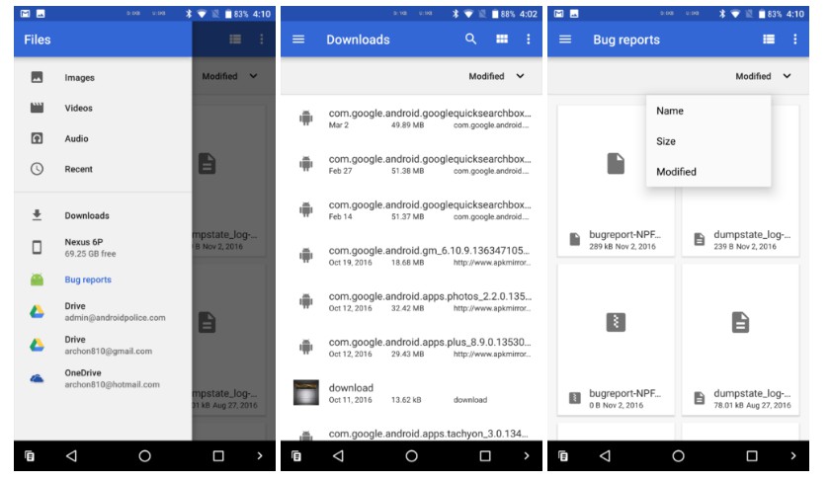Open hamburger menu in Bug reports screen
The height and width of the screenshot is (481, 831).
click(x=565, y=40)
